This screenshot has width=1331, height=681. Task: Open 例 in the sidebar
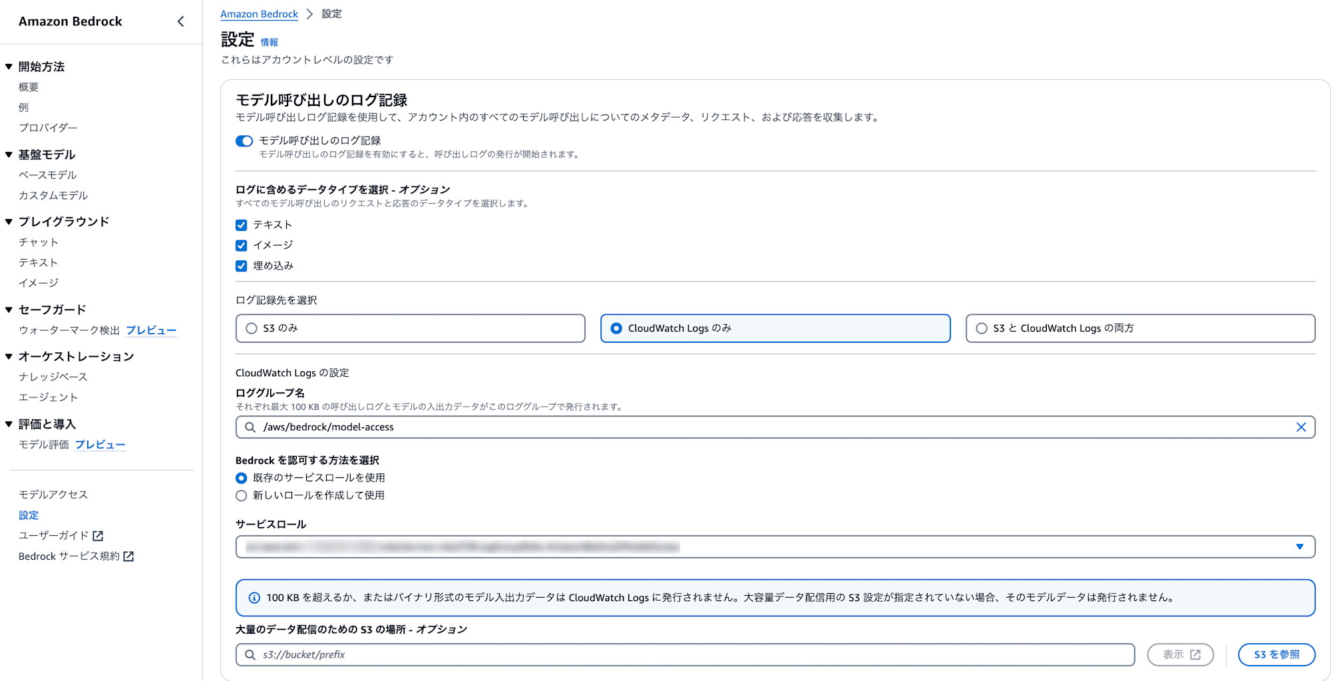tap(23, 107)
